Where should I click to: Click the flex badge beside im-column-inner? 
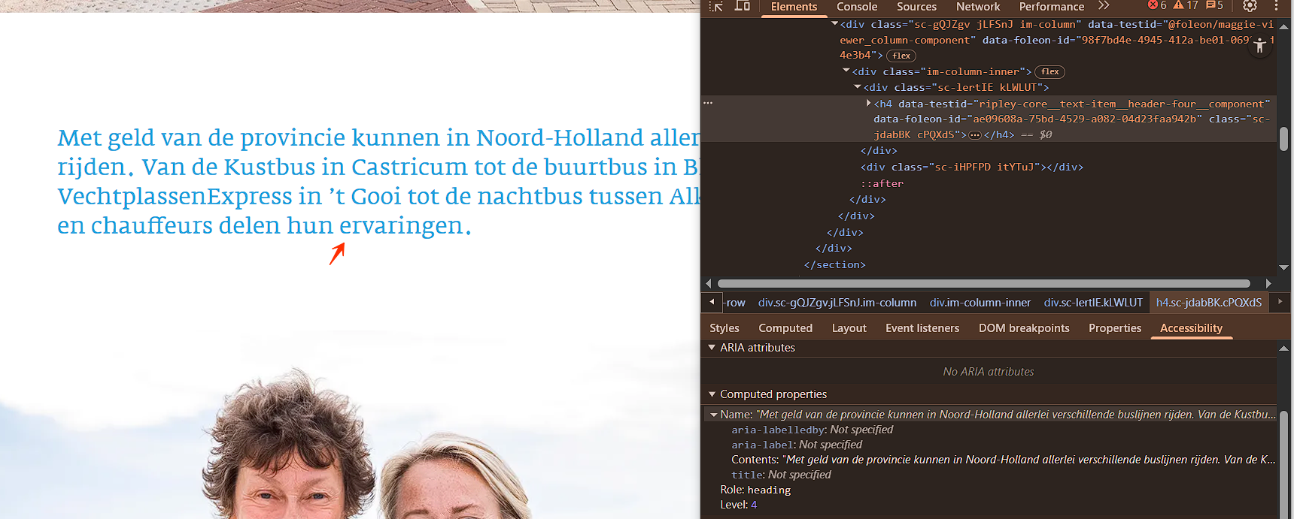pos(1050,72)
